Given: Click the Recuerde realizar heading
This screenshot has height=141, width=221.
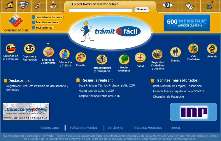Looking at the screenshot, I should 97,80.
